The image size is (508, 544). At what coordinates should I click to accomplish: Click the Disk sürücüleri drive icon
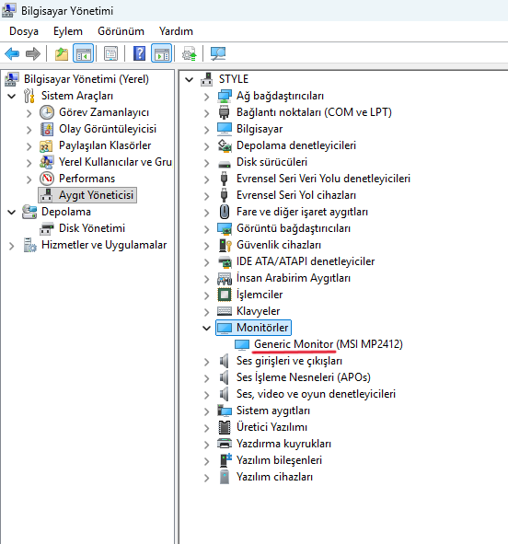coord(225,164)
